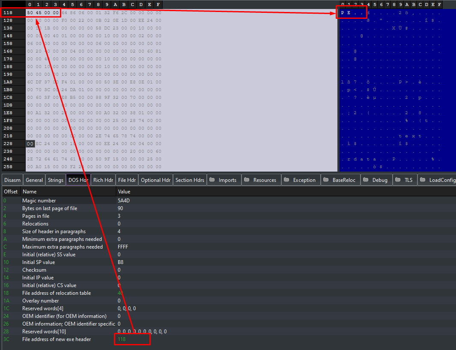Click the hex column header F
Screen dimensions: 456x350
point(158,4)
